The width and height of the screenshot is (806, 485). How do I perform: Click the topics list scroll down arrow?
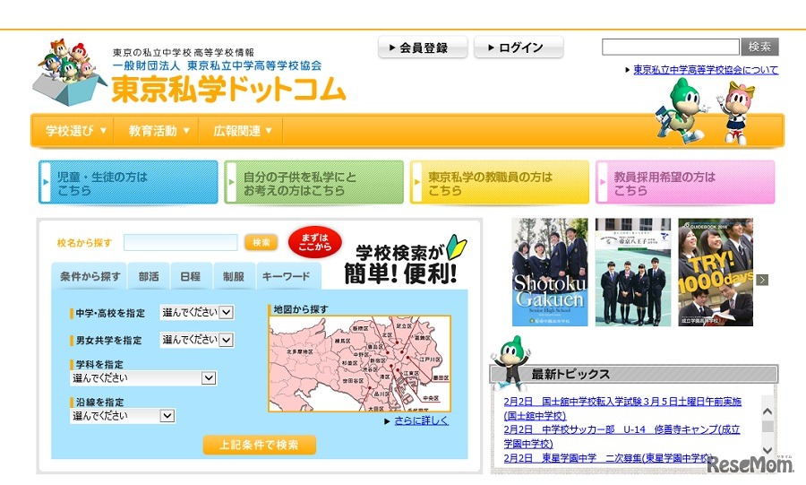(x=767, y=451)
